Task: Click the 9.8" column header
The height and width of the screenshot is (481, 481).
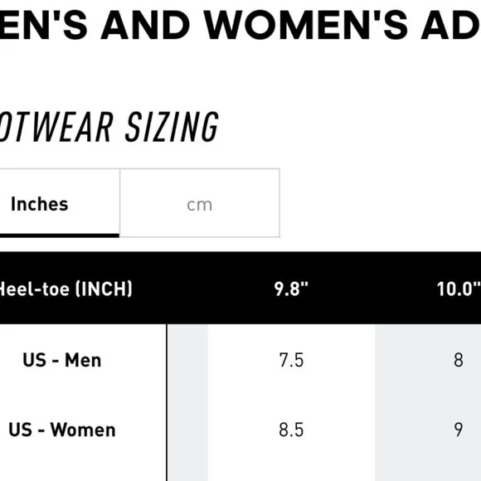Action: (291, 289)
